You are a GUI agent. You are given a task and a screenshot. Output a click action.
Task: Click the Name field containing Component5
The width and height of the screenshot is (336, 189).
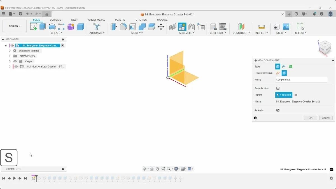click(301, 80)
